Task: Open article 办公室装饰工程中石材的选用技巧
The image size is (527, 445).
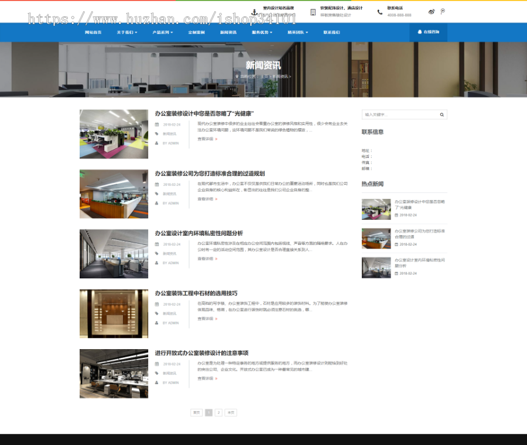Action: tap(196, 294)
